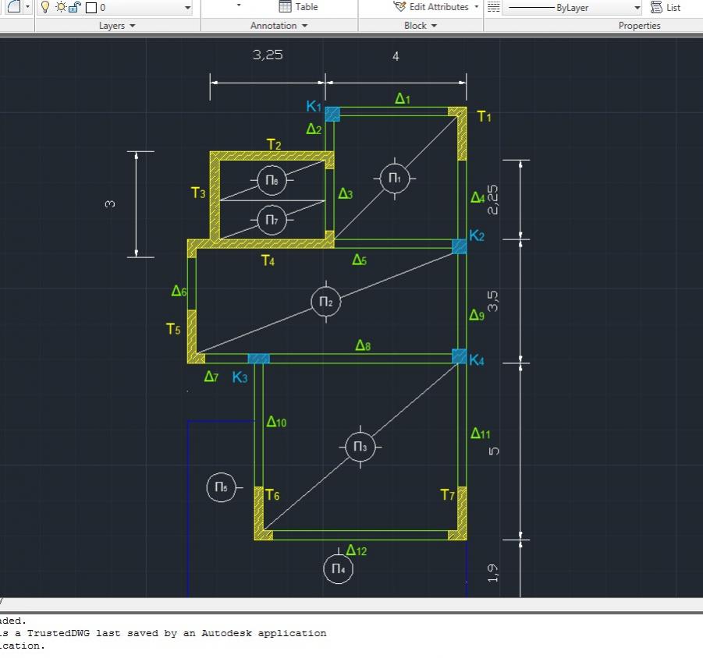Open the Properties panel title
The image size is (703, 658).
coord(639,26)
